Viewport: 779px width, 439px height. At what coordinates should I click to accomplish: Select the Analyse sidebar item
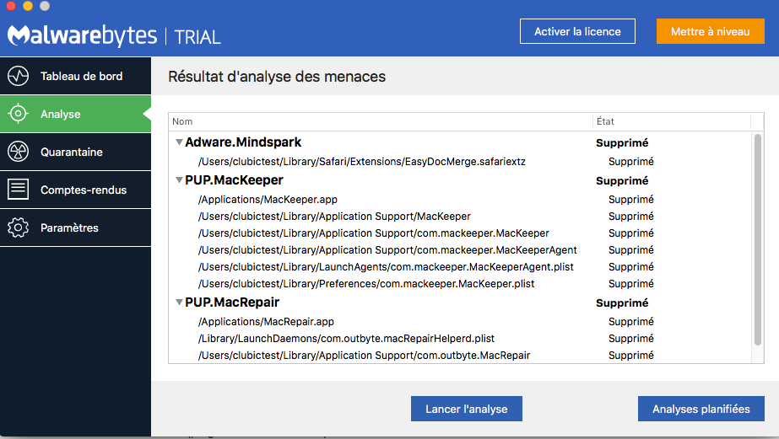[x=75, y=114]
